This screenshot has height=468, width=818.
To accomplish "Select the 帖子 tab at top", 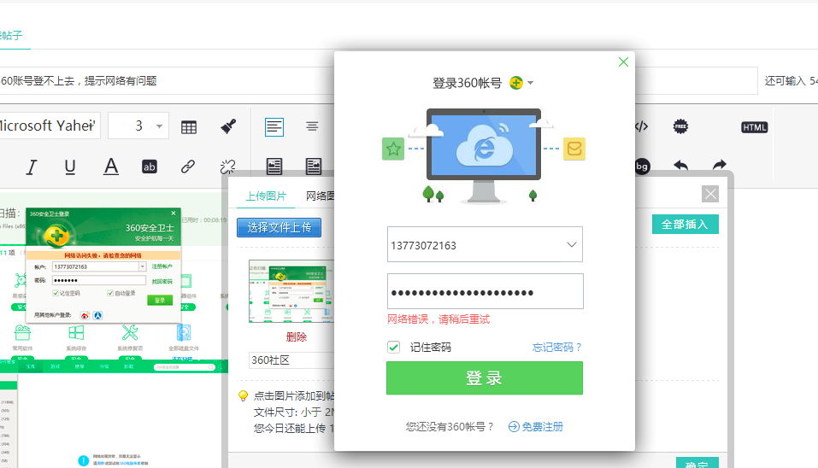I will 11,35.
